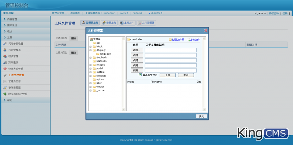Expand the _cache folder node
The width and height of the screenshot is (293, 145).
(90, 90)
